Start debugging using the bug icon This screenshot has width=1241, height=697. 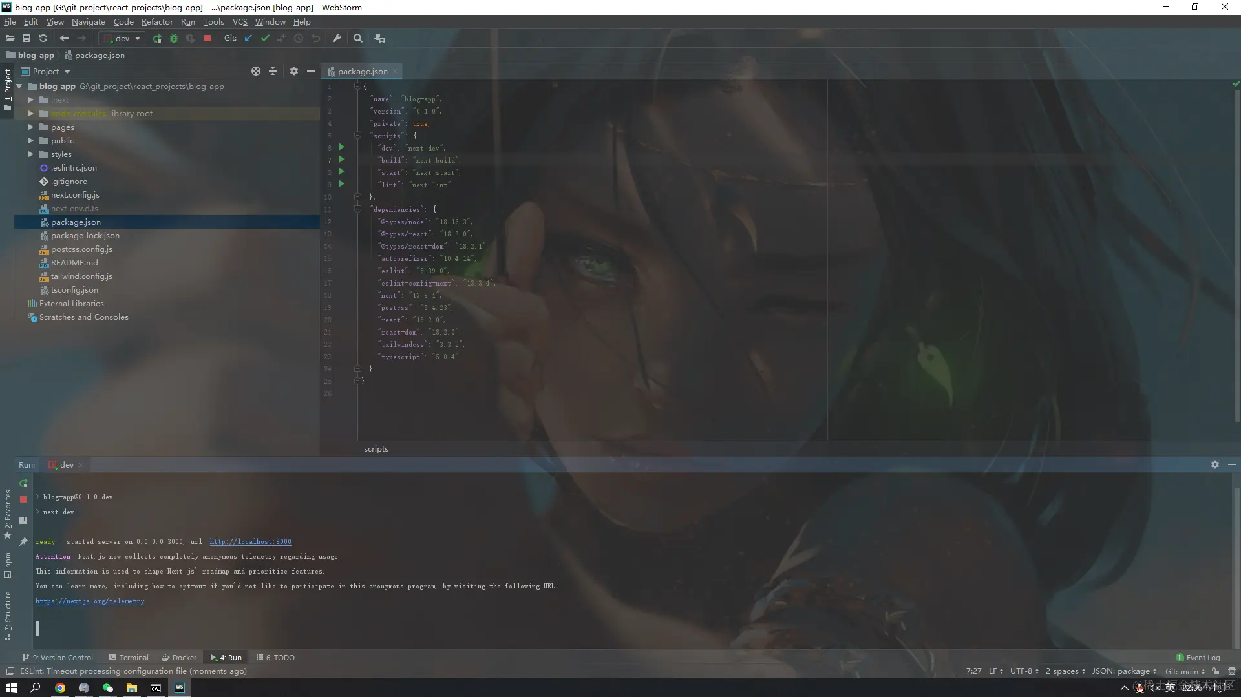[x=174, y=38]
